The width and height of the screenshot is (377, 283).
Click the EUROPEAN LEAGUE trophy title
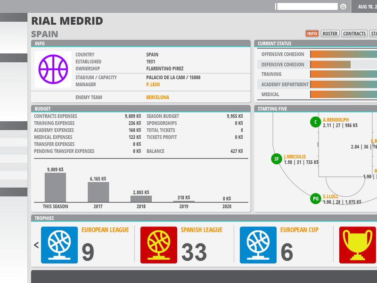[105, 230]
